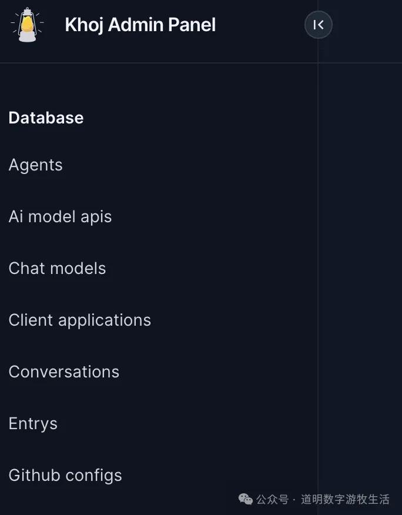Viewport: 402px width, 515px height.
Task: Click the Chat models sidebar item
Action: point(57,269)
